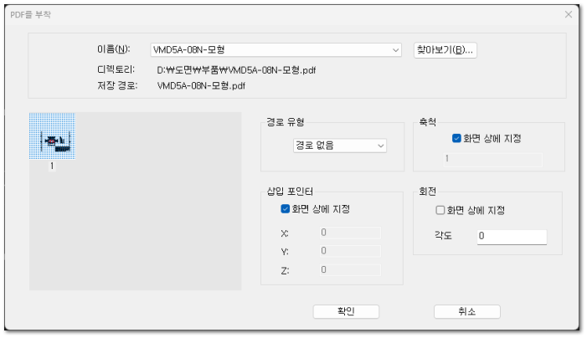Screen dimensions: 587x338
Task: Cancel with the 취소 button
Action: (467, 311)
